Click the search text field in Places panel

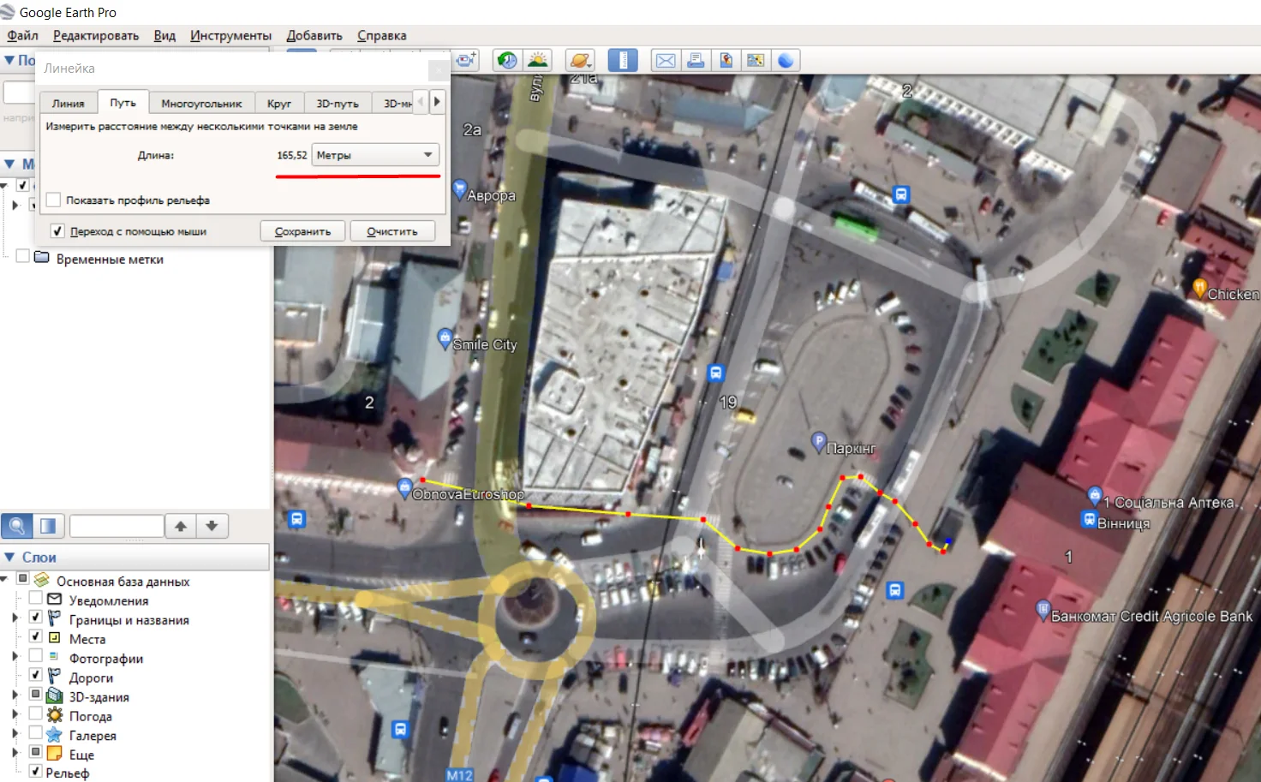pyautogui.click(x=116, y=525)
